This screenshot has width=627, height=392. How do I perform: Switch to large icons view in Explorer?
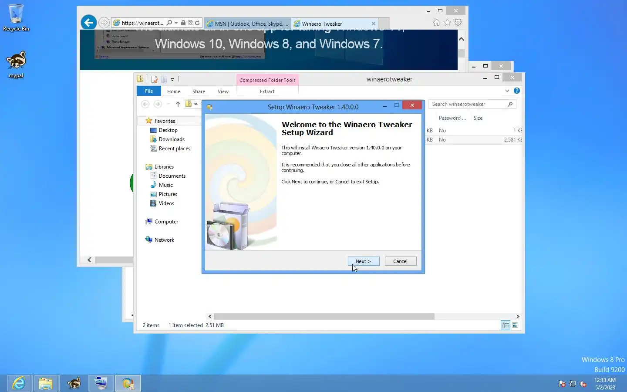515,325
